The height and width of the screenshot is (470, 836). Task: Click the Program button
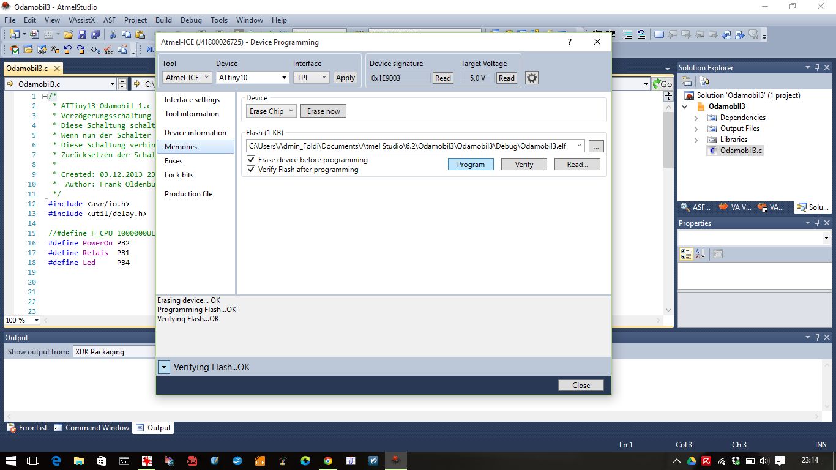pyautogui.click(x=471, y=164)
